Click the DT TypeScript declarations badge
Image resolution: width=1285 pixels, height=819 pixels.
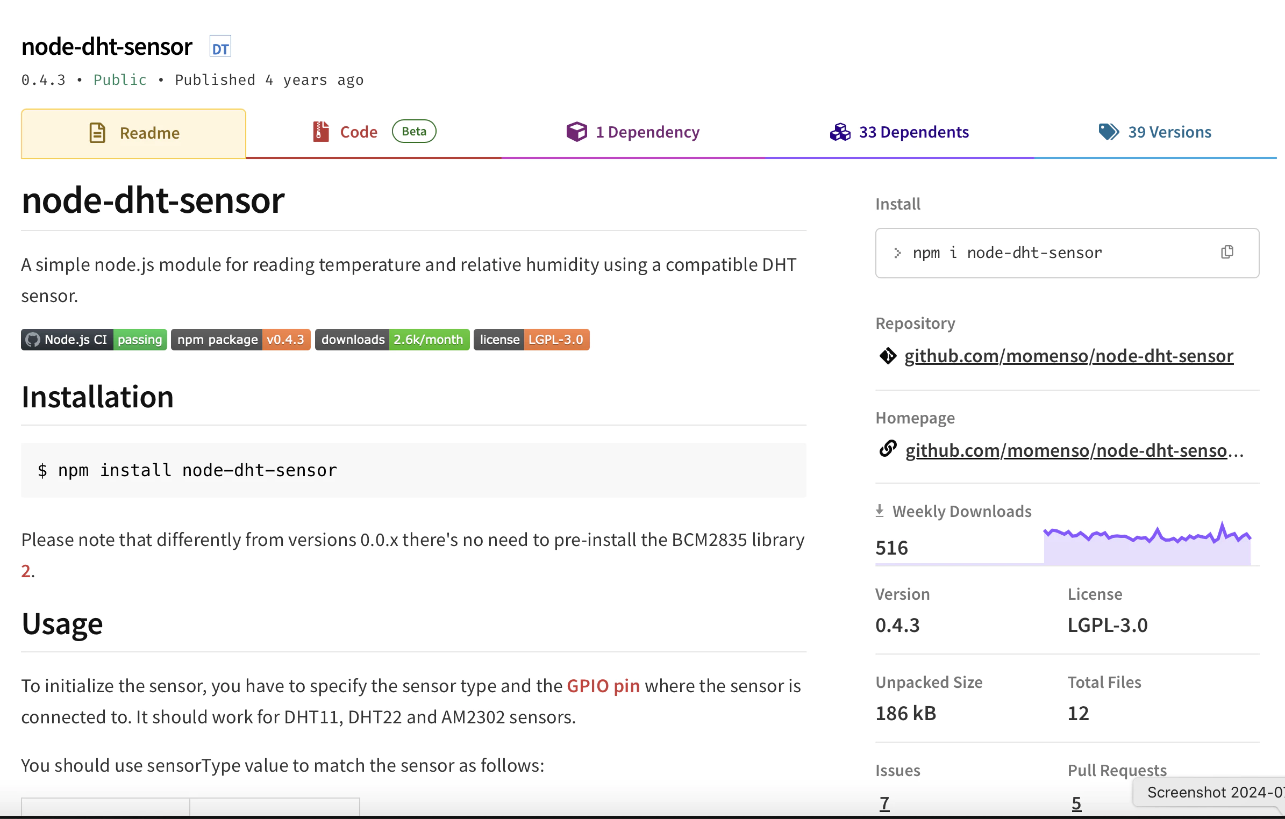click(x=220, y=47)
